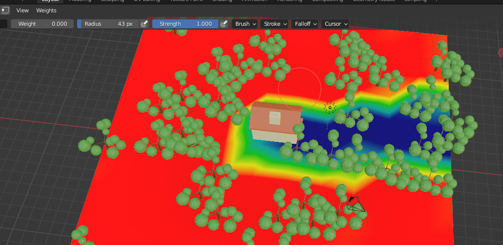503x245 pixels.
Task: Open the View menu
Action: click(22, 10)
